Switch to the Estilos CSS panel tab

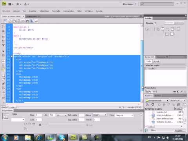click(150, 57)
